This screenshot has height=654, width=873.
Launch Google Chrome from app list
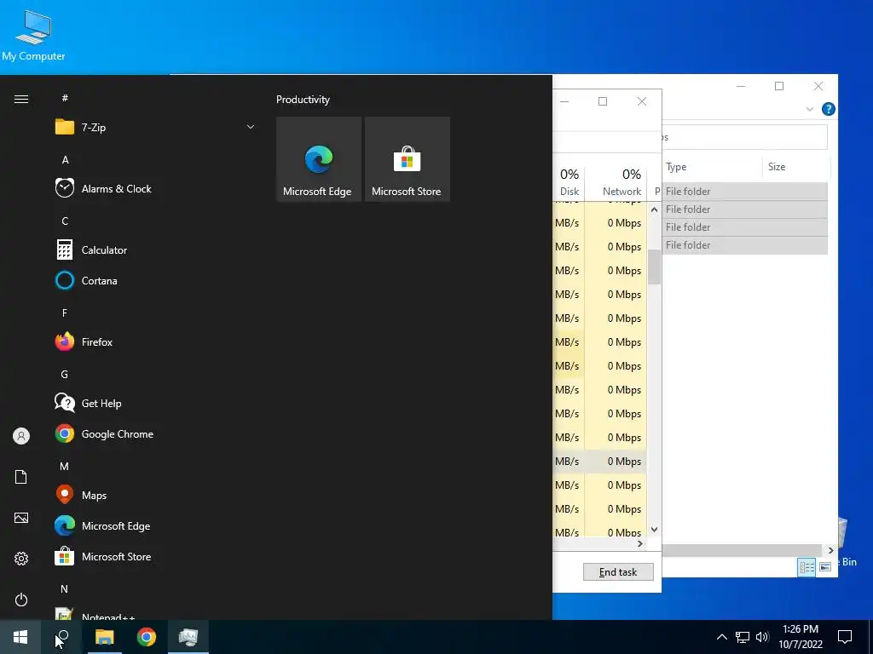tap(155, 434)
